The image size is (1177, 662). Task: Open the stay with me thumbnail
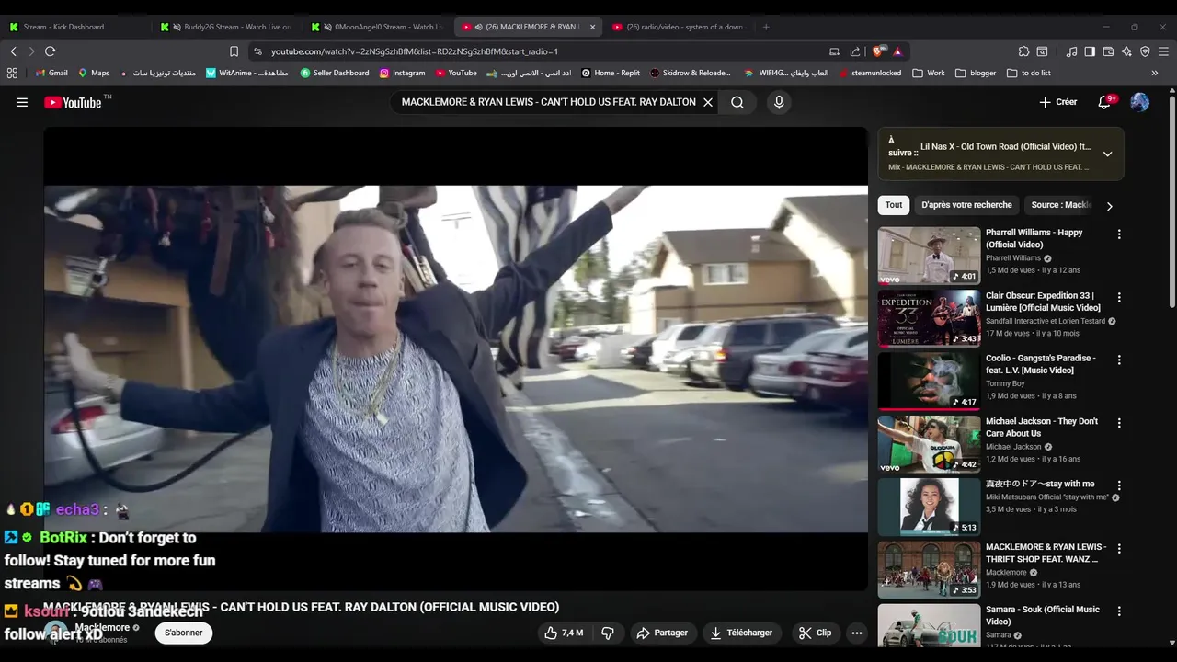point(929,507)
